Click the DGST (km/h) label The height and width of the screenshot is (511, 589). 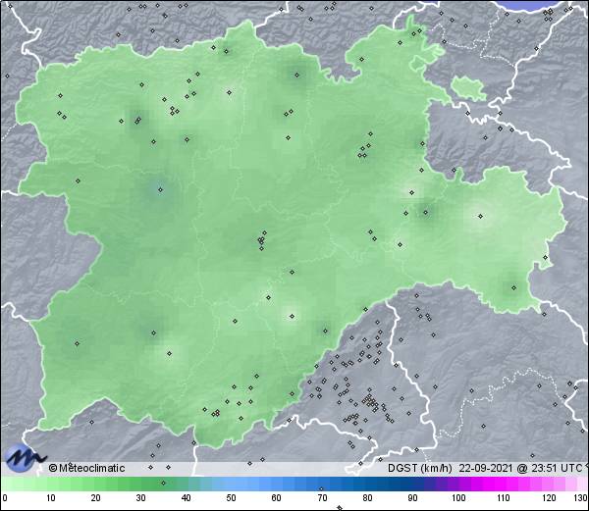click(x=420, y=468)
